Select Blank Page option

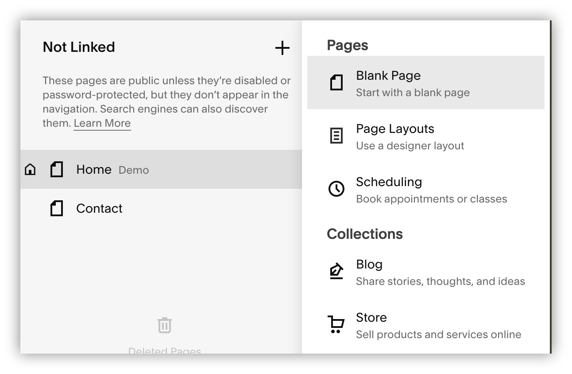click(x=426, y=82)
